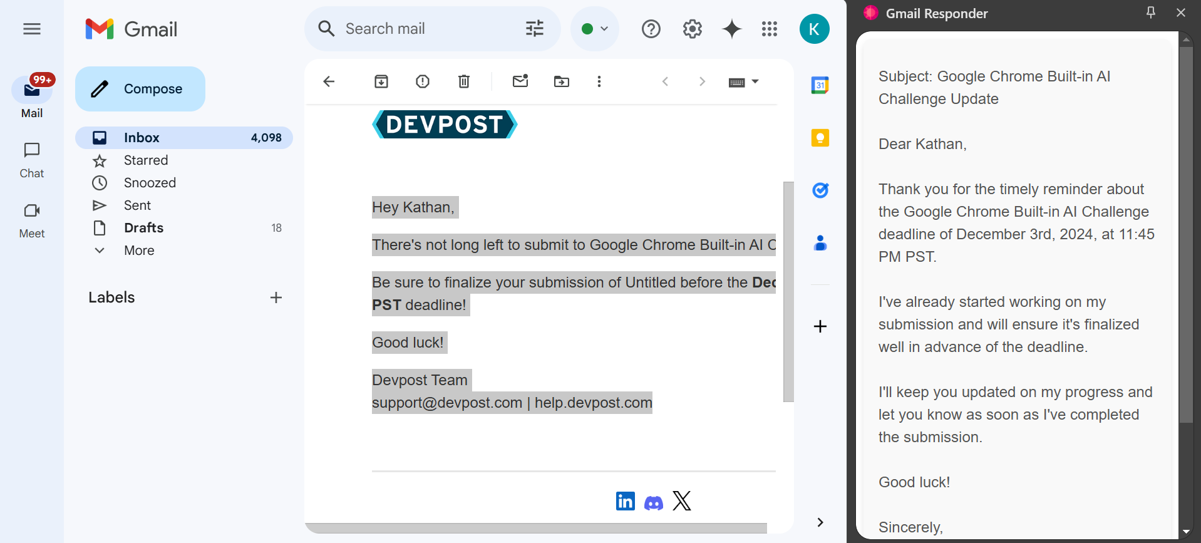
Task: Delete this email
Action: coord(464,81)
